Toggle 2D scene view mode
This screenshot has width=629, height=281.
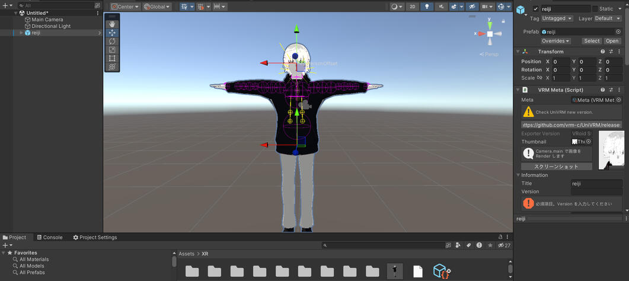click(x=412, y=7)
